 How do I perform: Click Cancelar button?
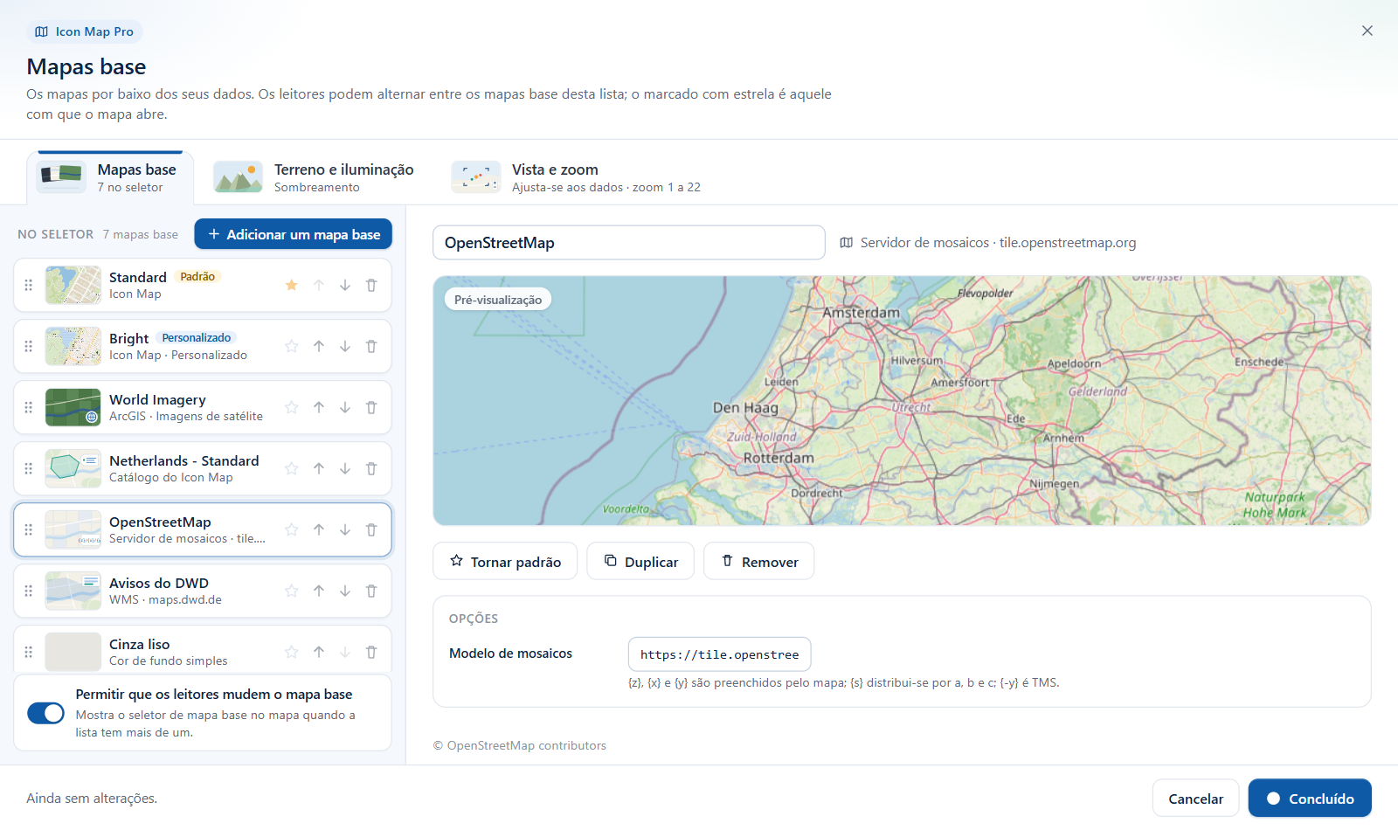tap(1196, 799)
